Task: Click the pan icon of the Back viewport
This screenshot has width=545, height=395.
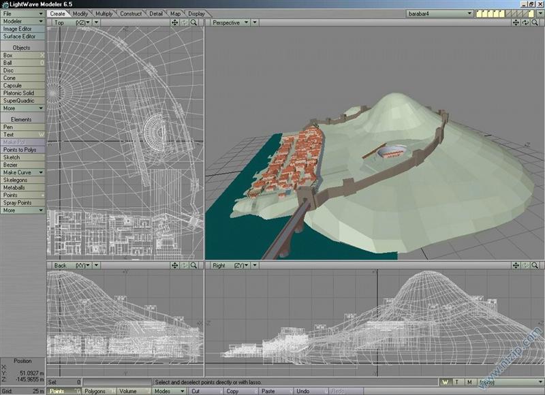Action: pos(174,266)
